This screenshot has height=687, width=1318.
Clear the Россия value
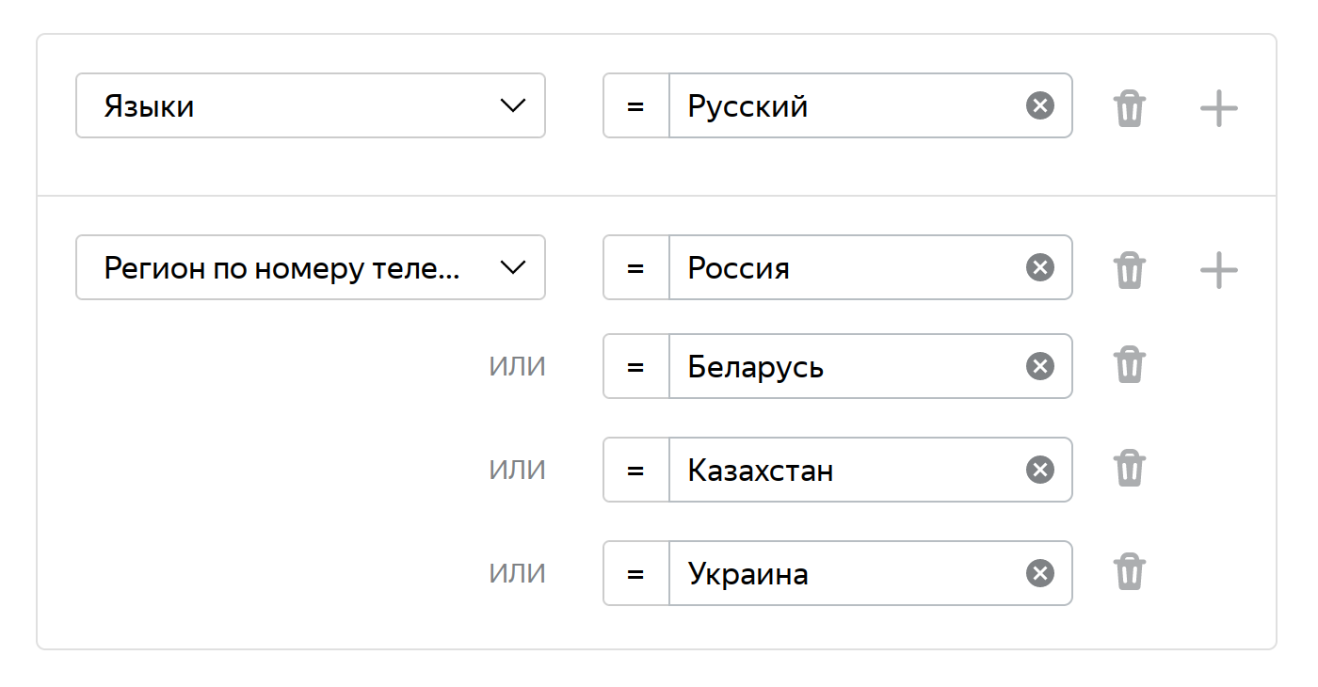(1039, 267)
